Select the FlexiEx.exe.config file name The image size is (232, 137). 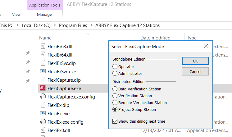66,122
